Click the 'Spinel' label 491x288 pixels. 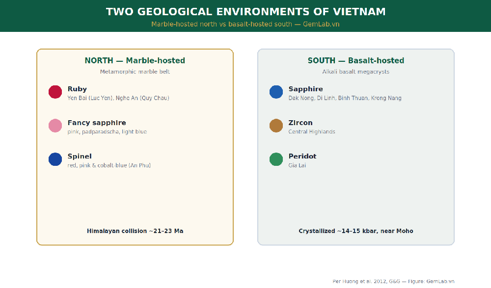click(80, 156)
